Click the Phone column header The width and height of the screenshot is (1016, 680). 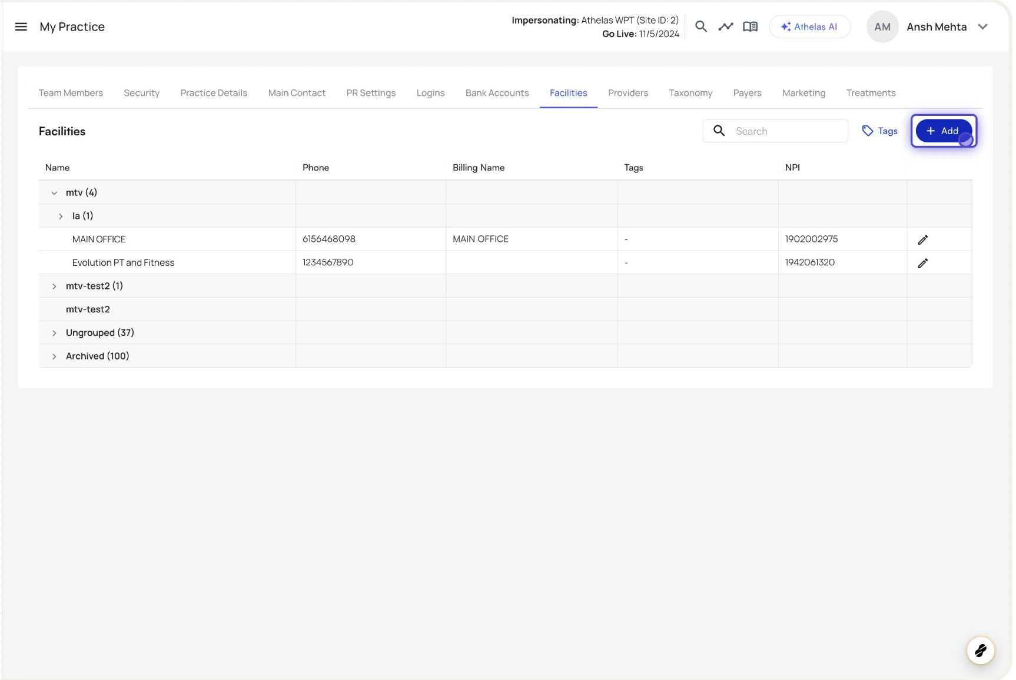click(316, 168)
